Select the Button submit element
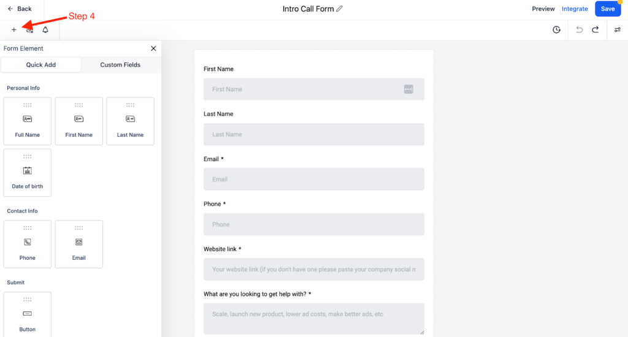The image size is (628, 337). pyautogui.click(x=27, y=314)
